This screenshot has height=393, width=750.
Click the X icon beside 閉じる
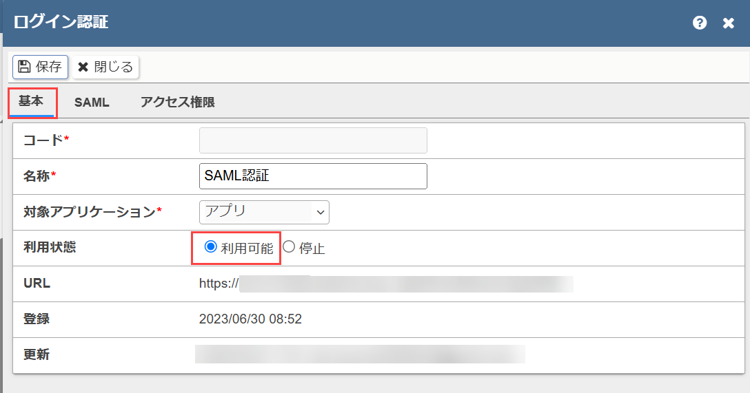click(83, 67)
